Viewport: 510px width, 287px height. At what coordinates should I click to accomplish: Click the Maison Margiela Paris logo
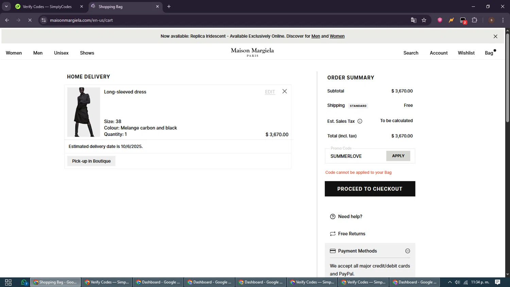click(252, 52)
